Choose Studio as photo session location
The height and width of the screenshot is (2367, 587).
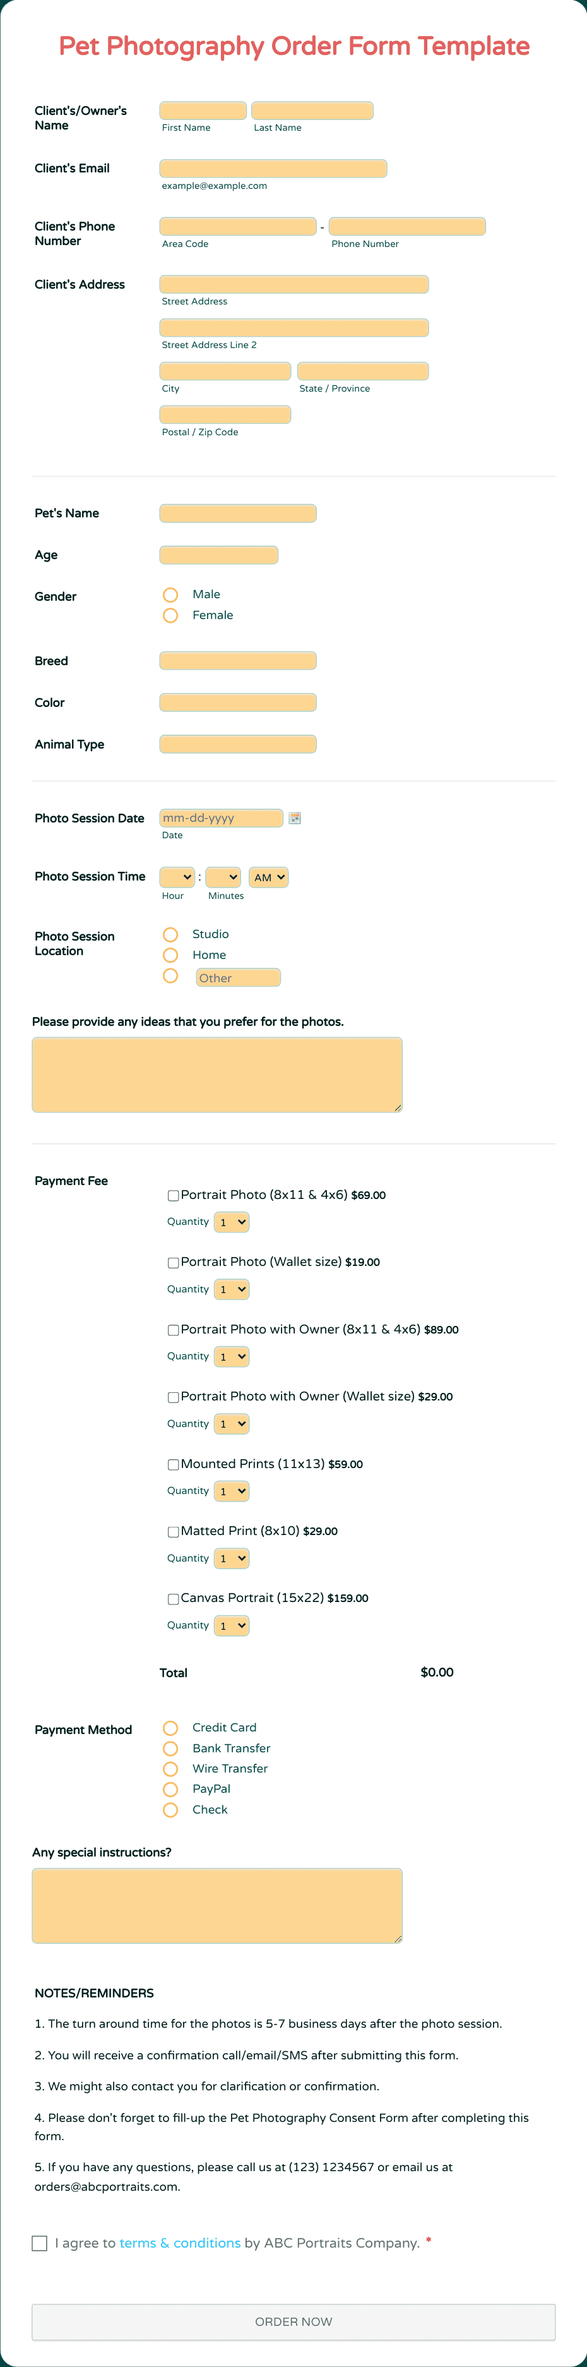171,934
